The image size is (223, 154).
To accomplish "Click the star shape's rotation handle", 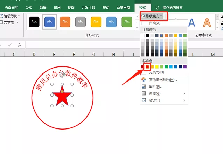I will point(62,75).
